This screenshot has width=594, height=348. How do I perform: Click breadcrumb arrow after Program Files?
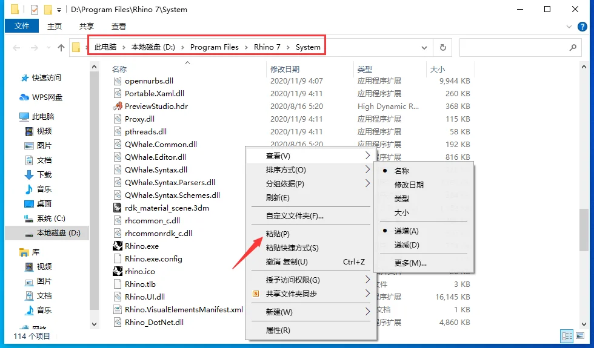(246, 47)
